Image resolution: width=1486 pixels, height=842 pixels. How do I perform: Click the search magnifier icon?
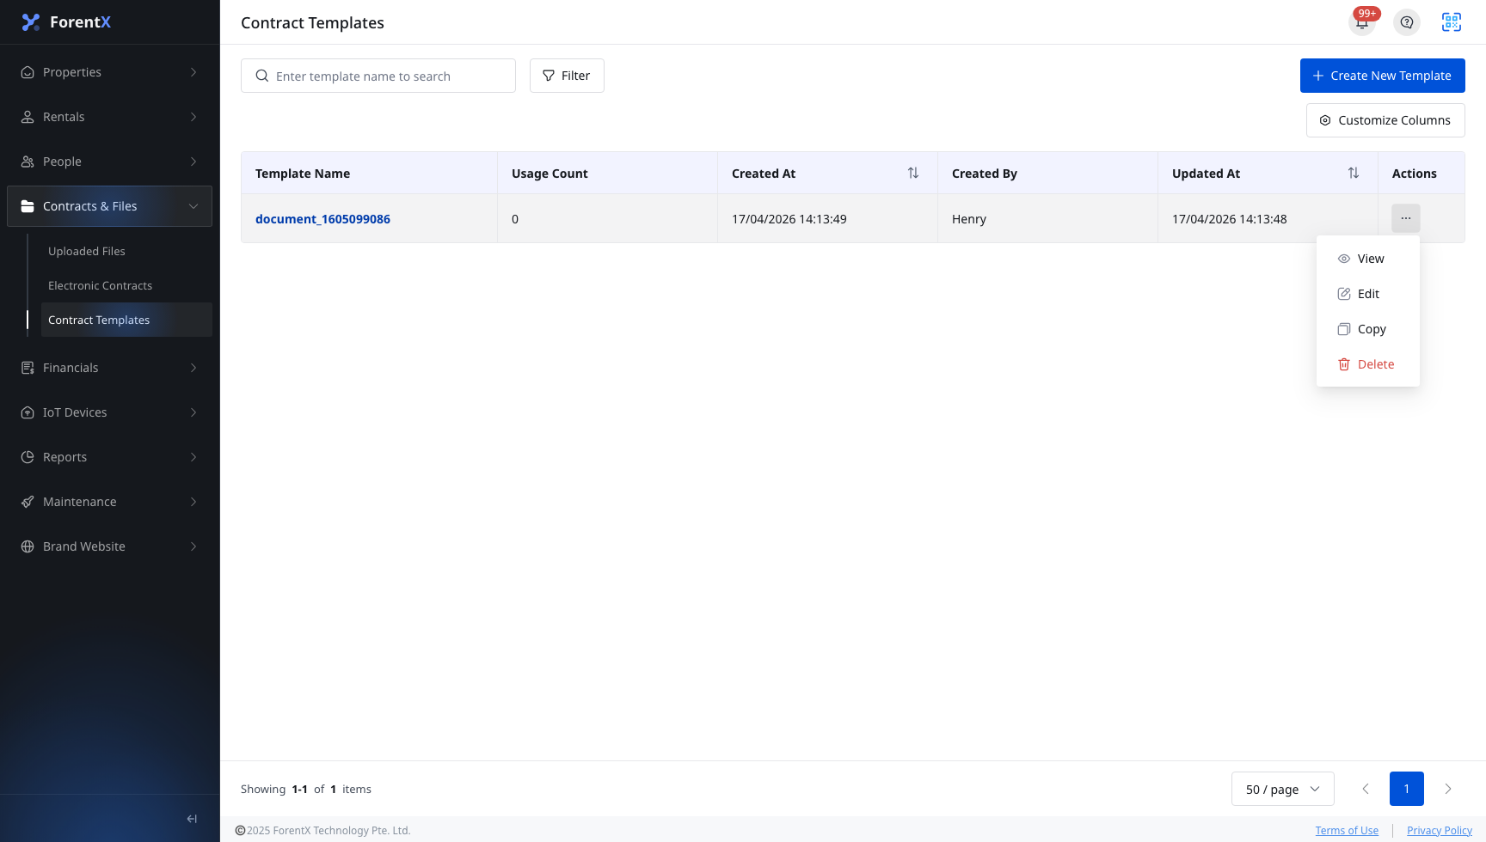pos(262,76)
